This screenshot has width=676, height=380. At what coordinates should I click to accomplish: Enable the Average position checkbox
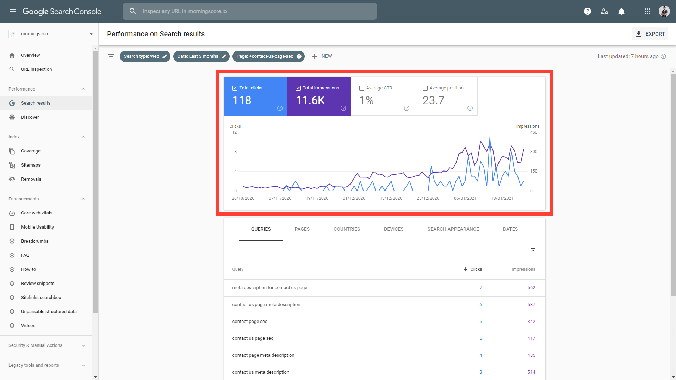pos(425,88)
